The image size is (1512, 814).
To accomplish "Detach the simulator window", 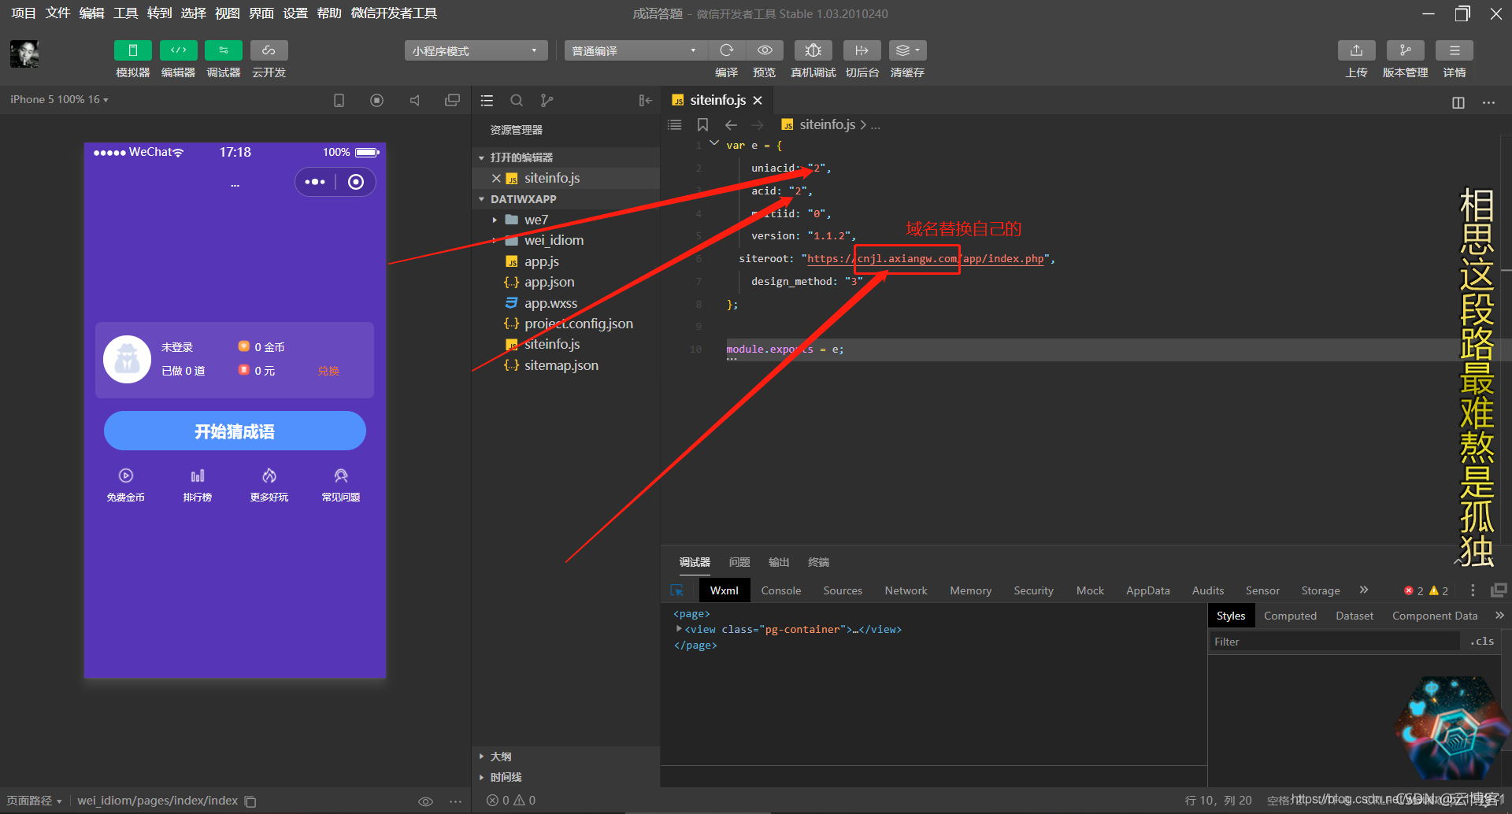I will (x=452, y=101).
